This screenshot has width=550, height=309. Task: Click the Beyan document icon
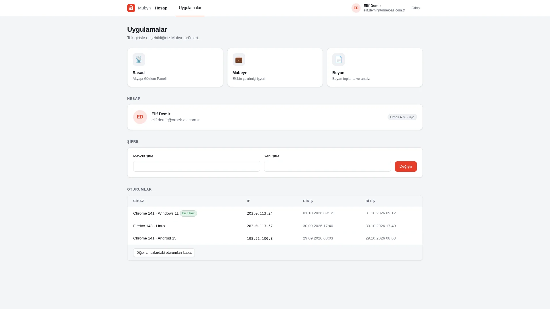point(339,60)
